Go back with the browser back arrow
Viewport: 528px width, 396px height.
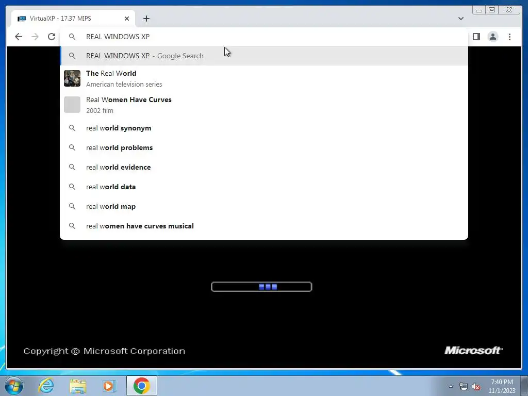click(19, 37)
